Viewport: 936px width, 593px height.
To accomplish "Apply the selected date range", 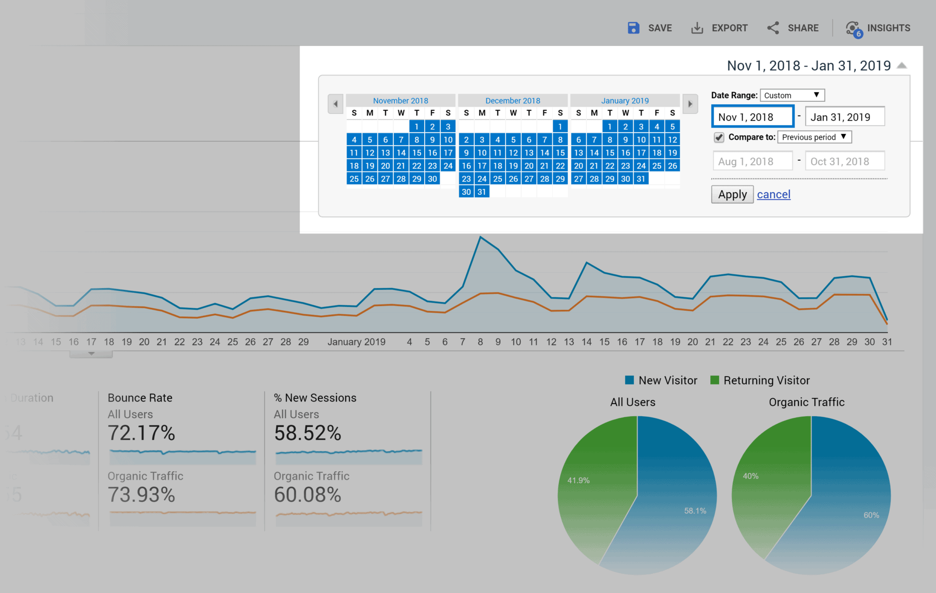I will [x=732, y=194].
